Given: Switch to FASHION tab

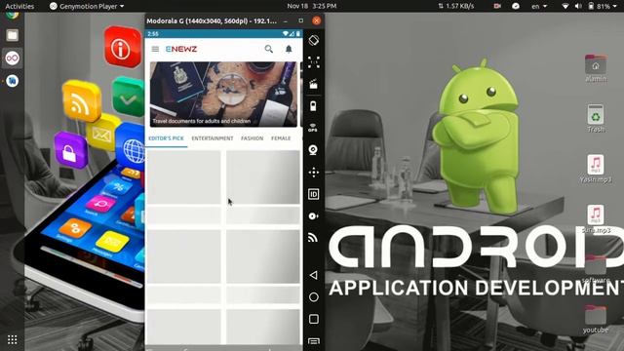Looking at the screenshot, I should click(252, 138).
